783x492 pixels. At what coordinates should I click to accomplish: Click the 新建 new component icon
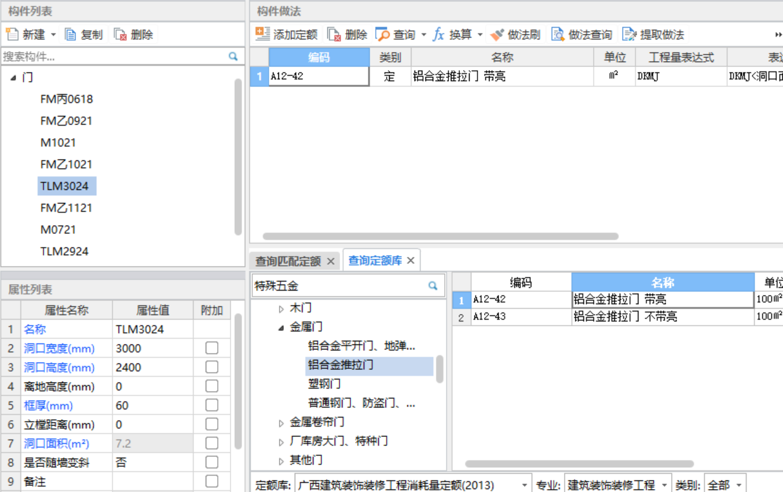(x=12, y=34)
